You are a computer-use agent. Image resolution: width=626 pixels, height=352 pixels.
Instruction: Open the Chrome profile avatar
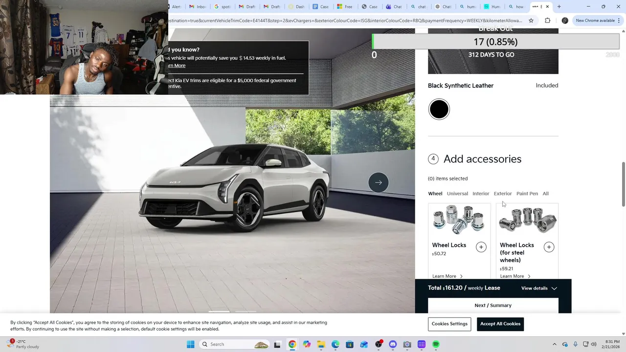pos(565,21)
